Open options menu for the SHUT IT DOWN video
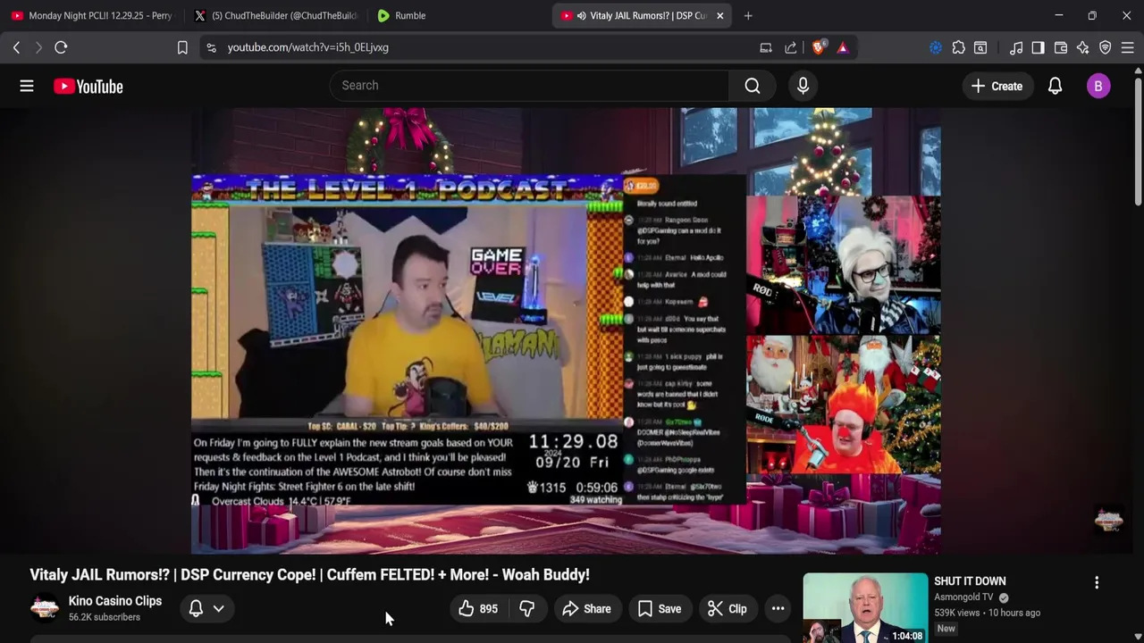This screenshot has height=643, width=1144. (1097, 582)
